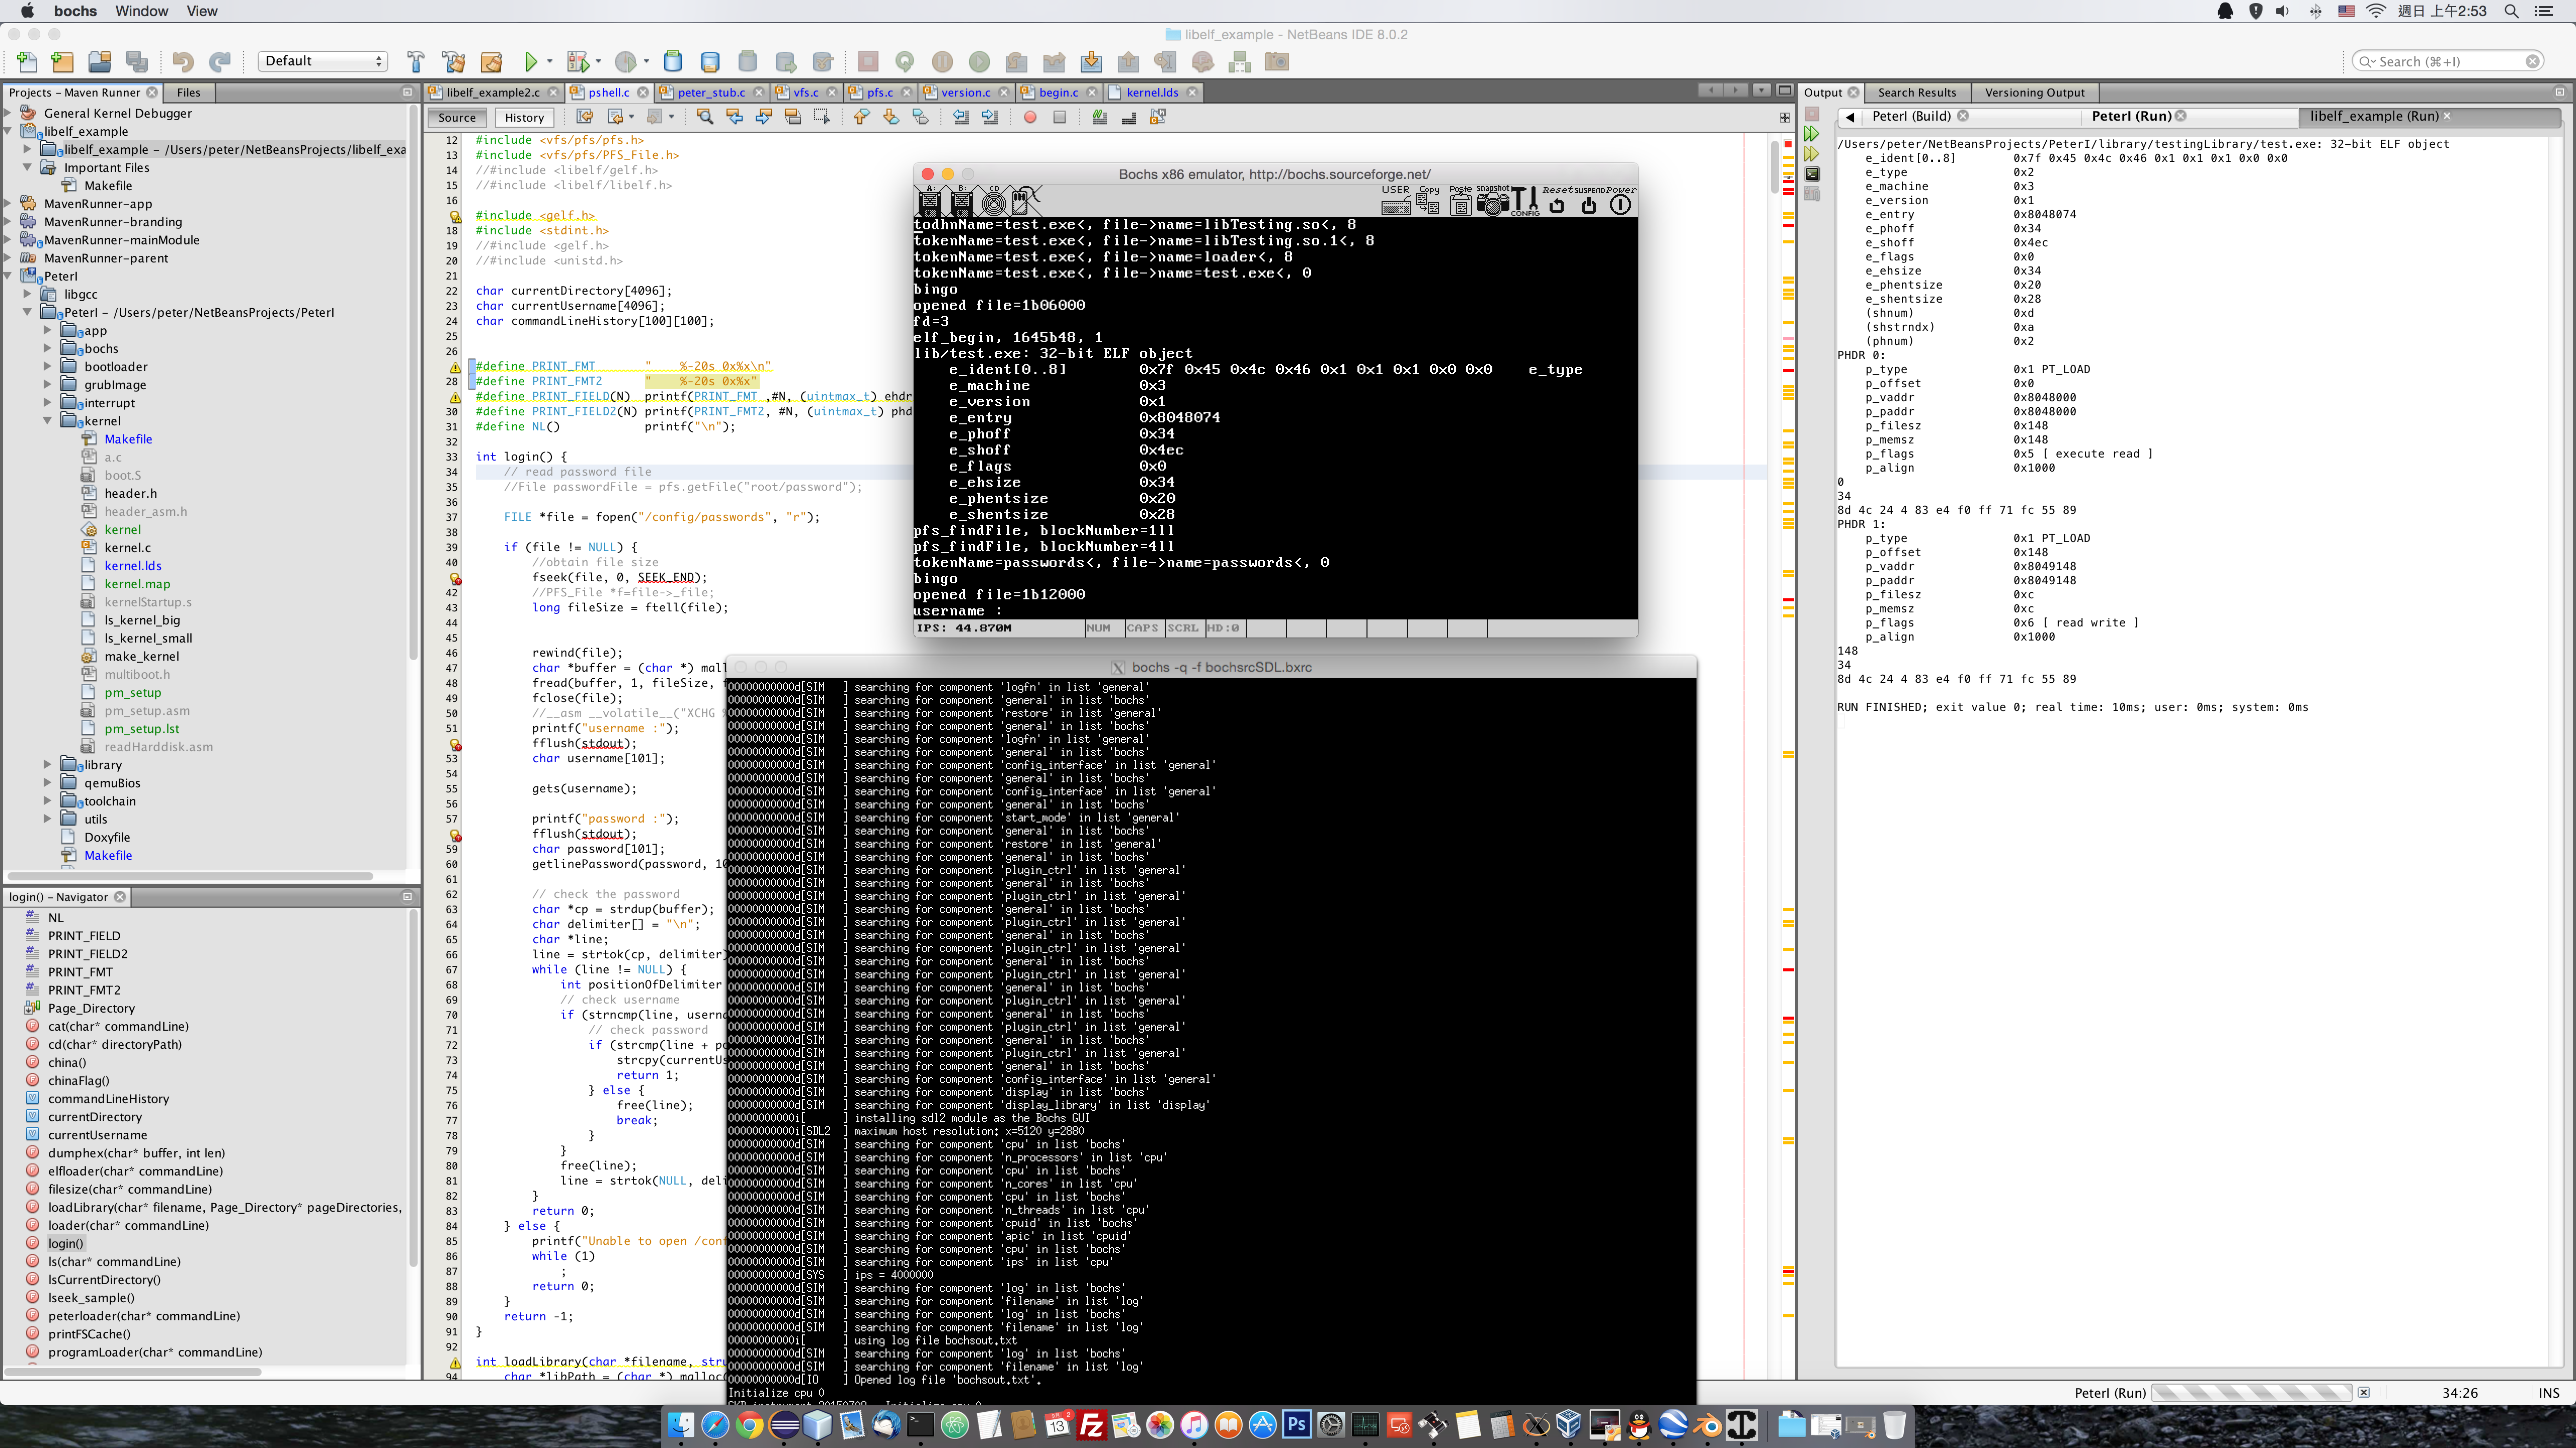The image size is (2576, 1448).
Task: Toggle rectangular selection icon in editor toolbar
Action: tap(822, 117)
